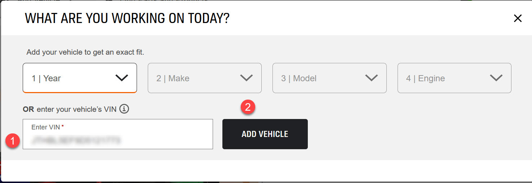Open the 1 | Year dropdown
Screen dimensions: 532x183
coord(80,78)
